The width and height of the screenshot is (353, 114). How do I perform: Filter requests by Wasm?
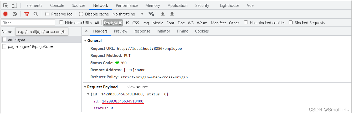tap(202, 23)
